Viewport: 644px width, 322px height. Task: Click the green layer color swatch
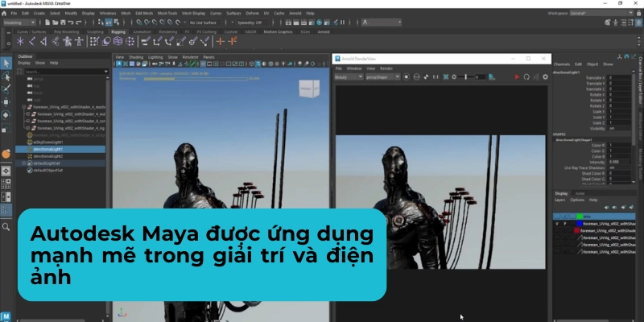(580, 217)
